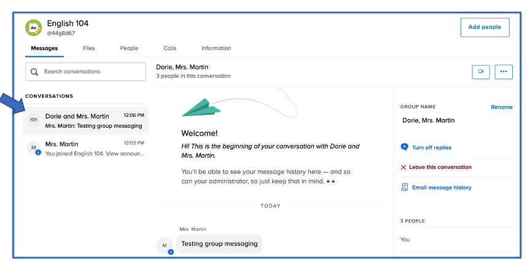Image resolution: width=527 pixels, height=261 pixels.
Task: Click the Turn off replies chat icon
Action: click(404, 147)
